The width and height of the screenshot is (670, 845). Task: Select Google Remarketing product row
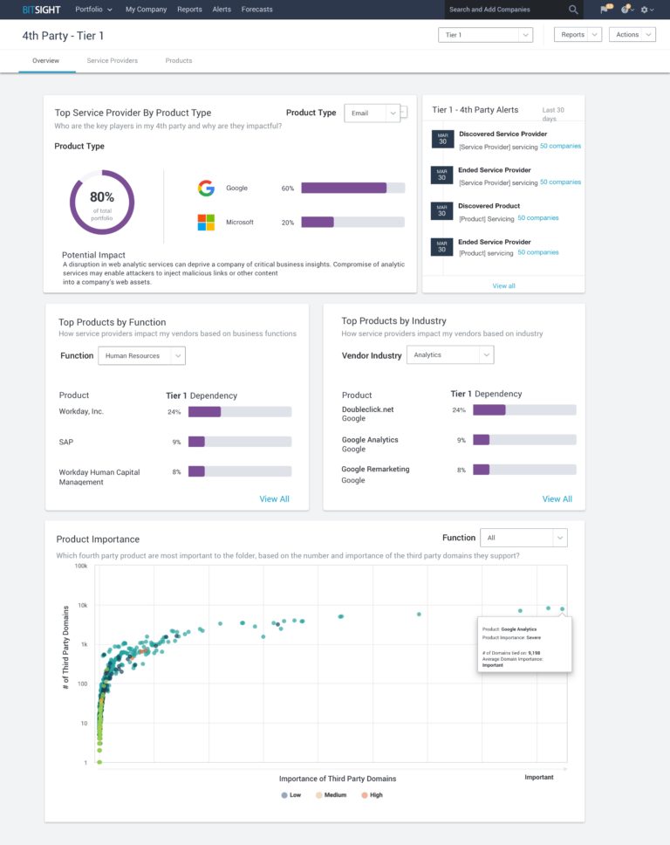click(x=375, y=474)
